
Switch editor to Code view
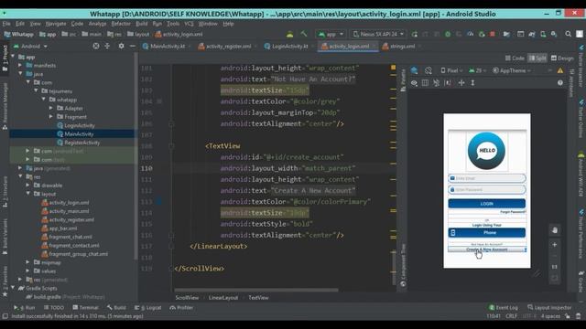[x=515, y=58]
